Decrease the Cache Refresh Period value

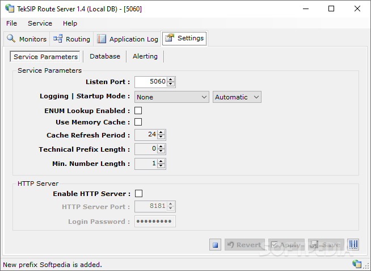(x=161, y=137)
